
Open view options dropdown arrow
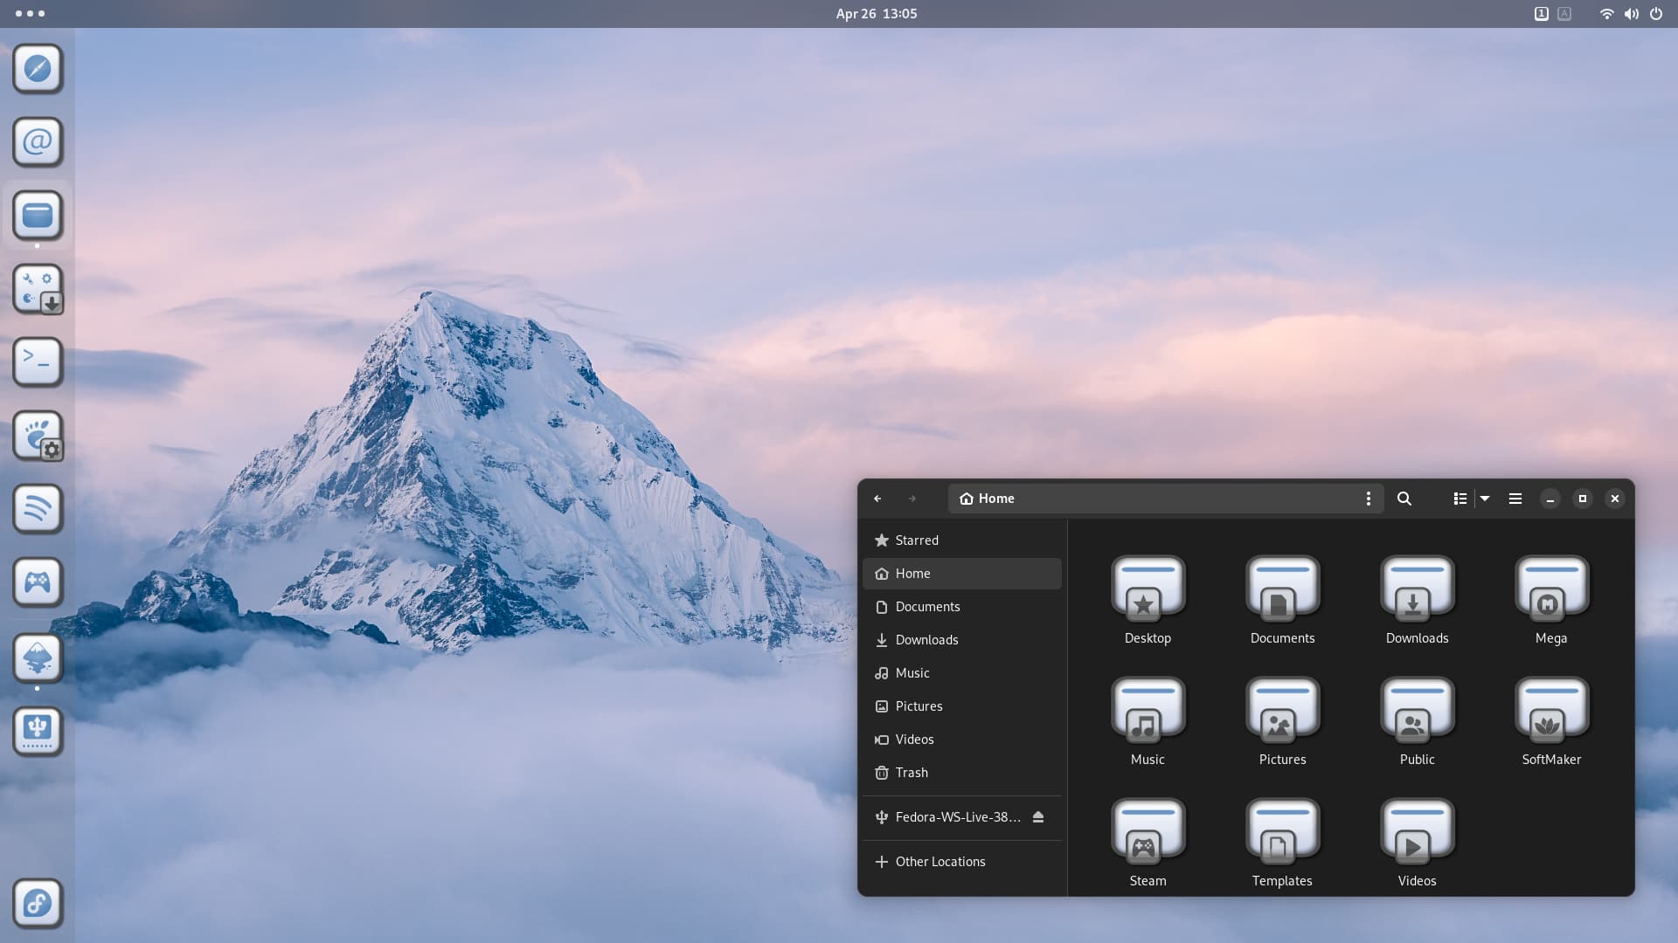click(1485, 499)
